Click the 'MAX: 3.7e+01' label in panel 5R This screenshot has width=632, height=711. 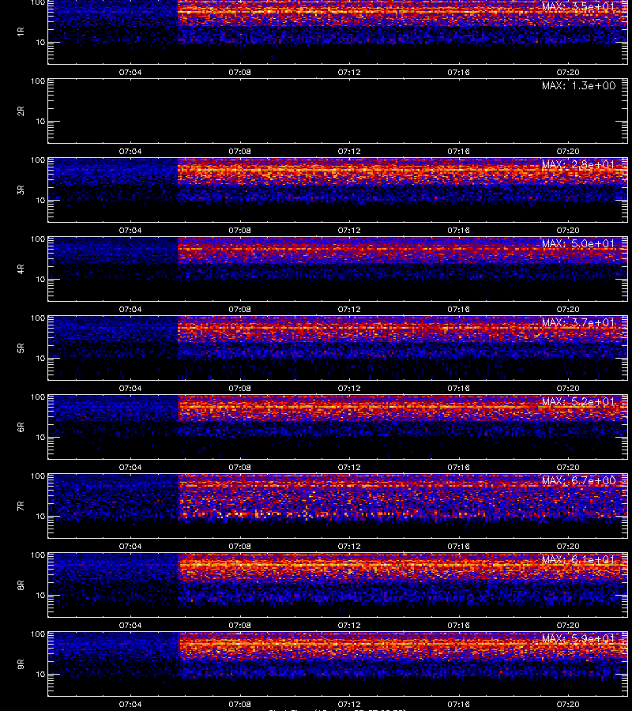point(578,322)
